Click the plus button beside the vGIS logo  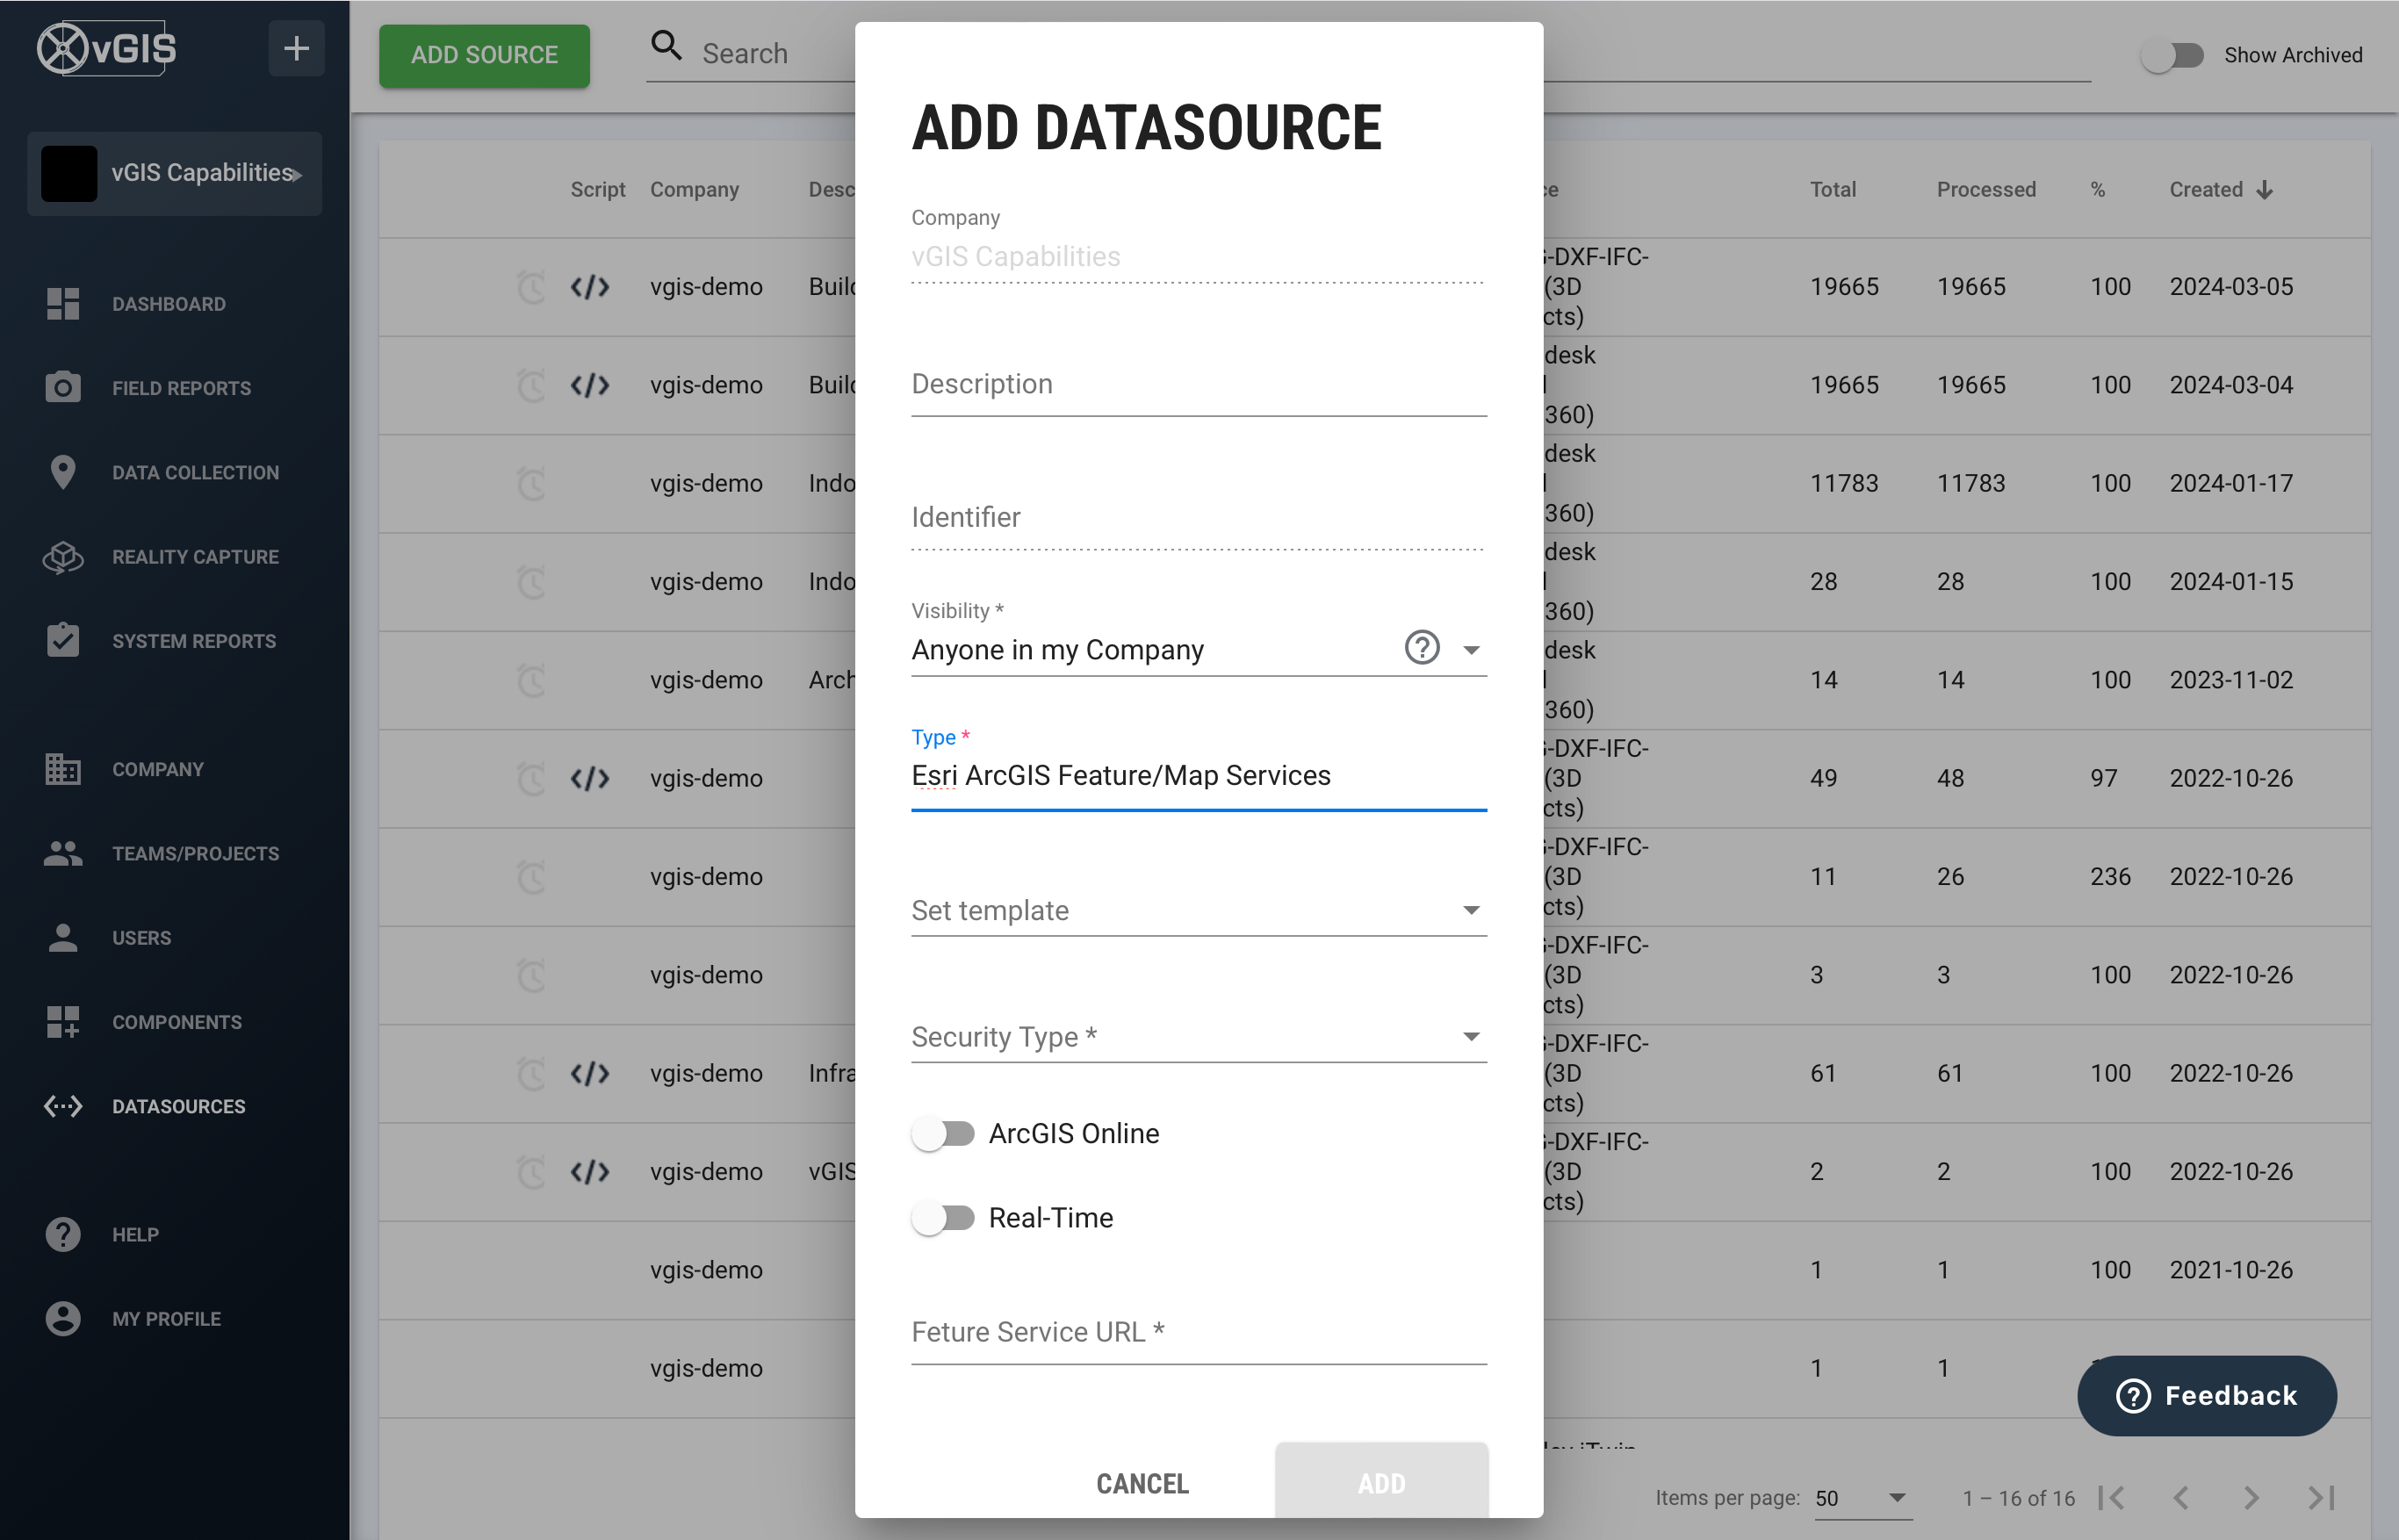click(x=296, y=48)
